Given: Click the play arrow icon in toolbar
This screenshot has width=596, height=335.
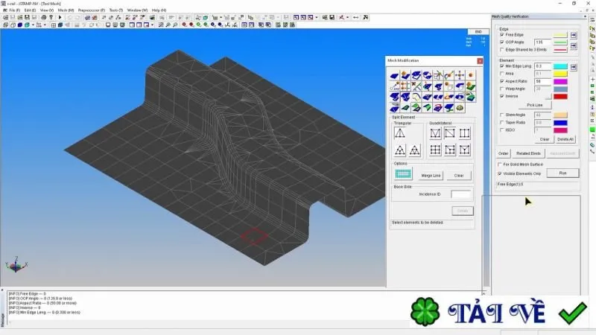Looking at the screenshot, I should [x=60, y=17].
